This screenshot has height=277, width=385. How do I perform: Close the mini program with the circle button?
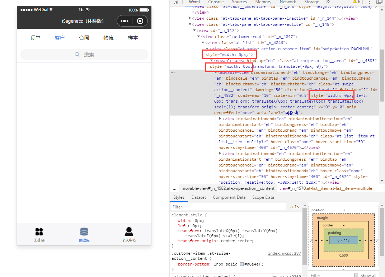(x=140, y=21)
